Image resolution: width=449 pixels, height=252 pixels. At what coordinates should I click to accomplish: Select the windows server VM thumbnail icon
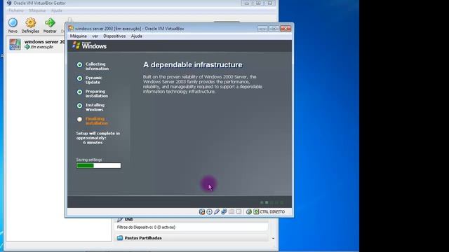(x=15, y=45)
